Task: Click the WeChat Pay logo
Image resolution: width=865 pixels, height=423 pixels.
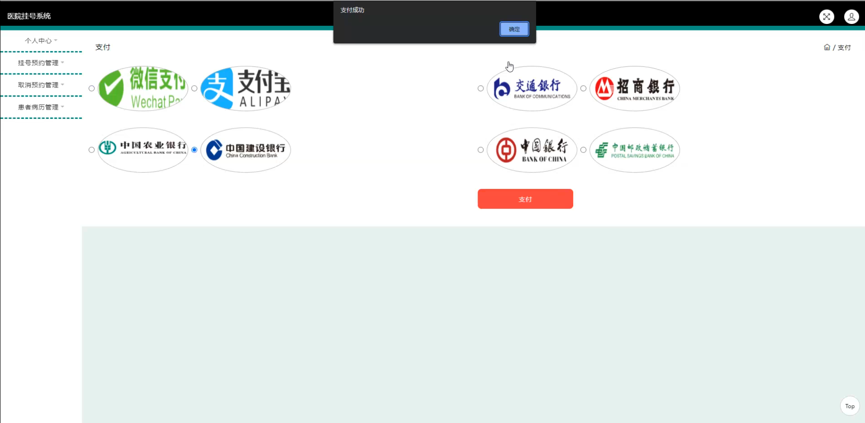Action: pos(143,88)
